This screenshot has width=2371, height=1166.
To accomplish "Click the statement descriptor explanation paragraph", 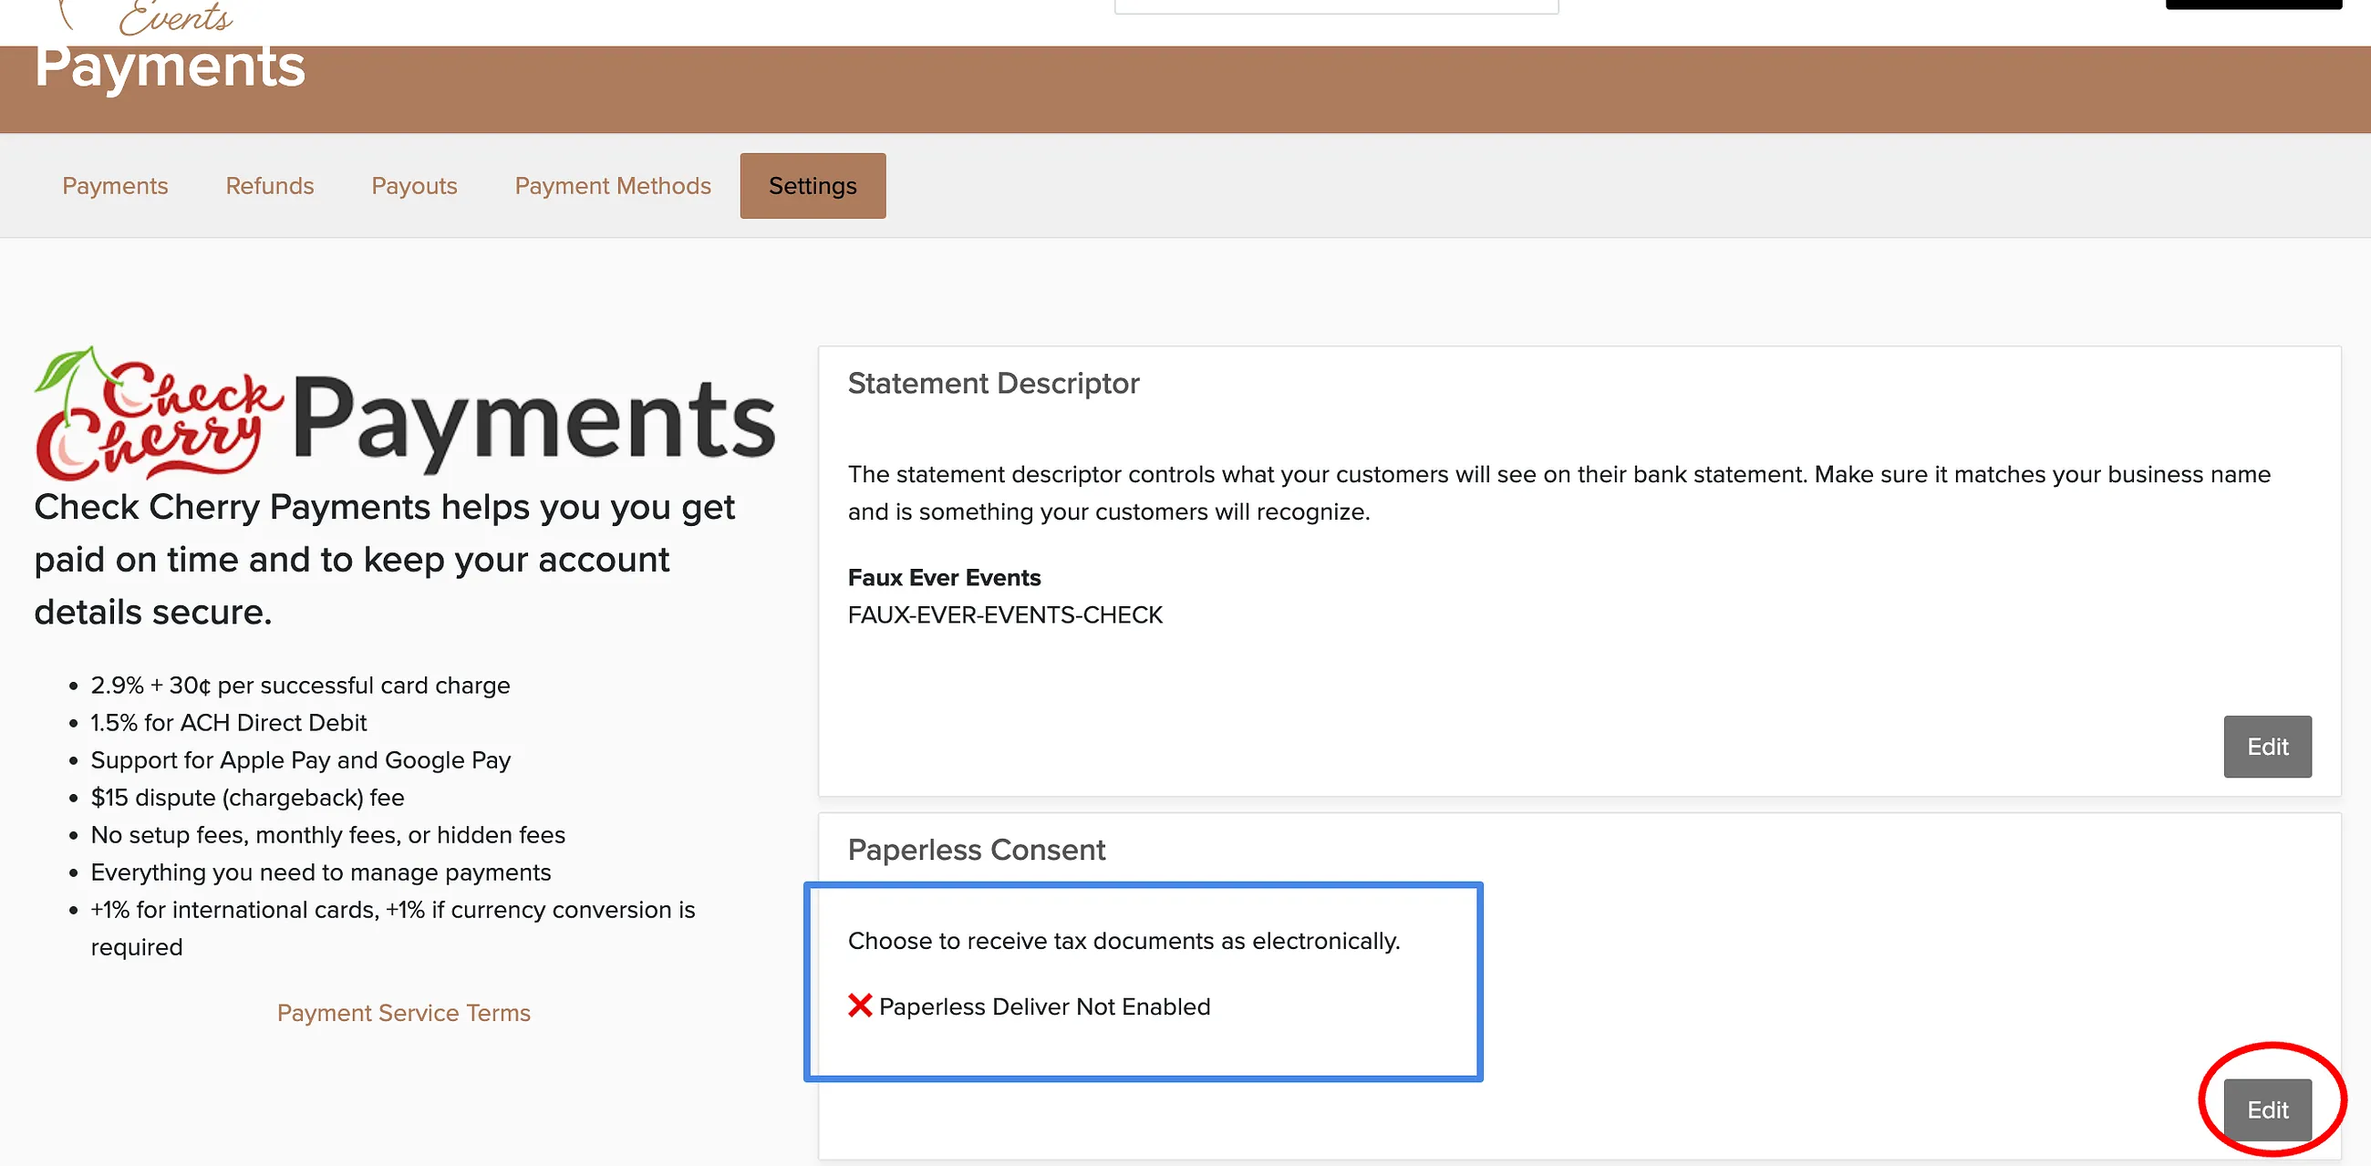I will pos(1559,492).
